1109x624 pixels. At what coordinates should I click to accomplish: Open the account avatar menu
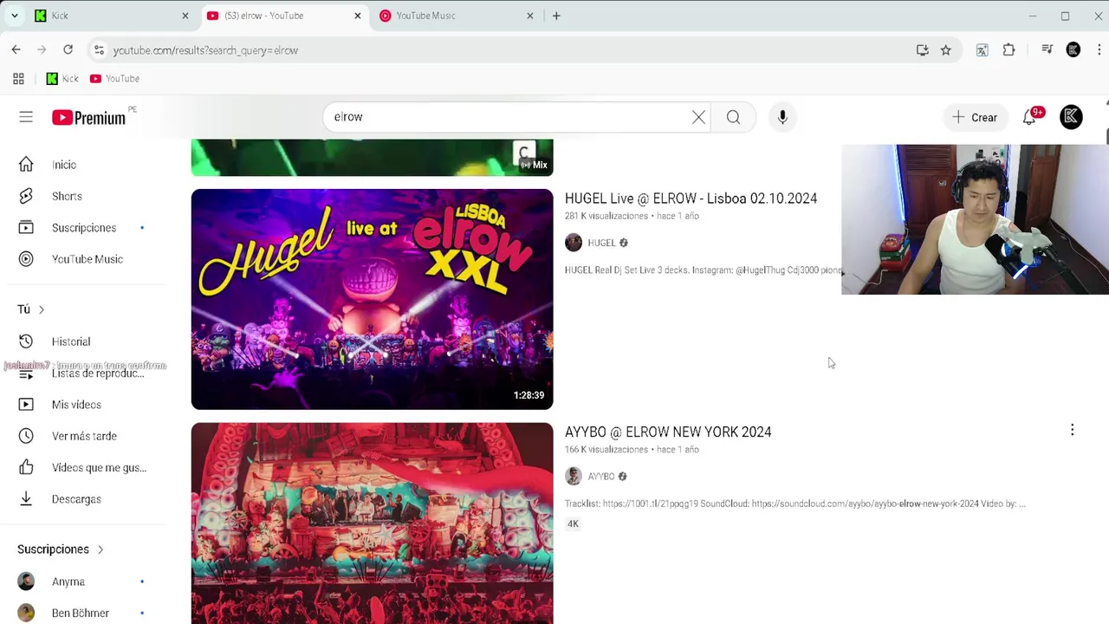1071,117
